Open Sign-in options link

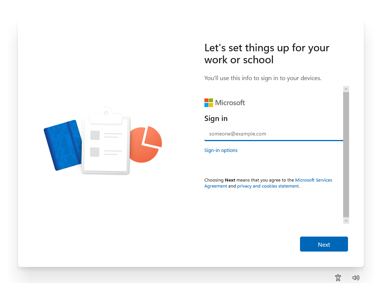click(220, 150)
